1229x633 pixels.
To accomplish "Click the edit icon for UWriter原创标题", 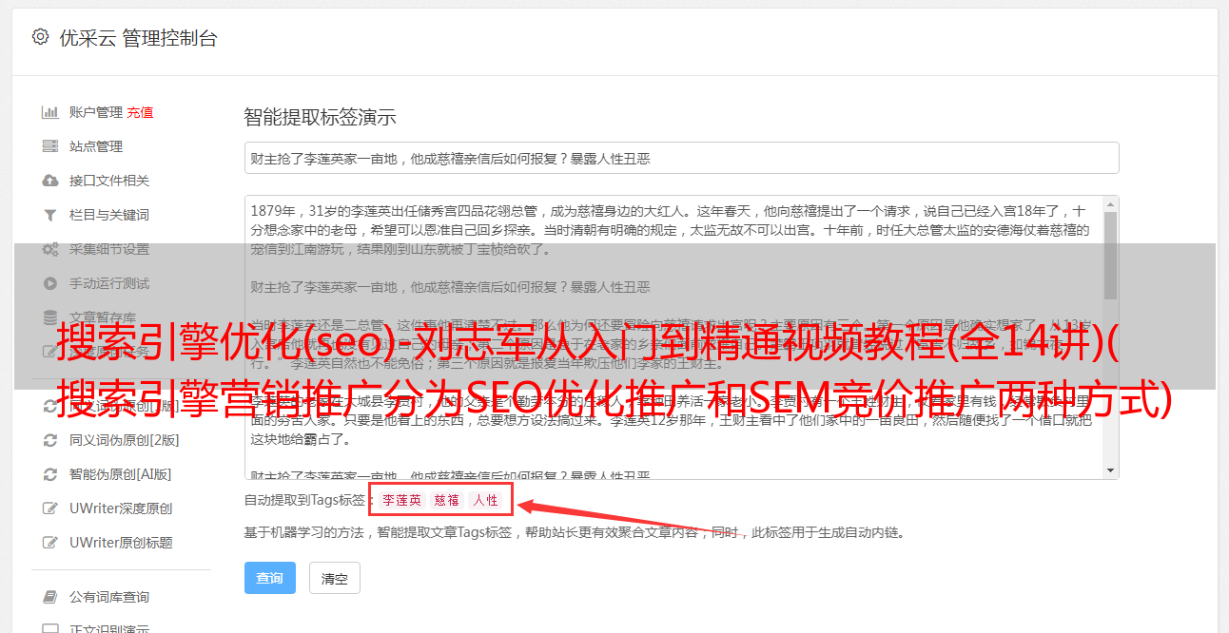I will [x=49, y=543].
